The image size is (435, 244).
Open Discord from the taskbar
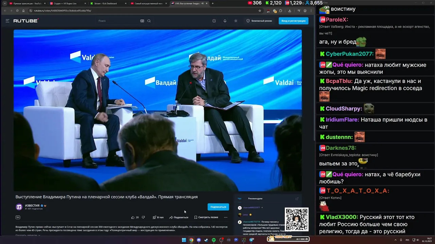click(x=199, y=240)
